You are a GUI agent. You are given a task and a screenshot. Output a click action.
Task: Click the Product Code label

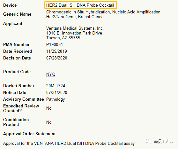coord(17,72)
